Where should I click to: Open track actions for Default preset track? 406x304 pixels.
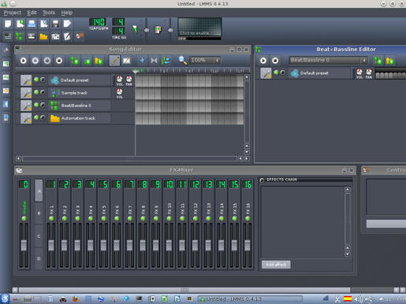pyautogui.click(x=26, y=80)
